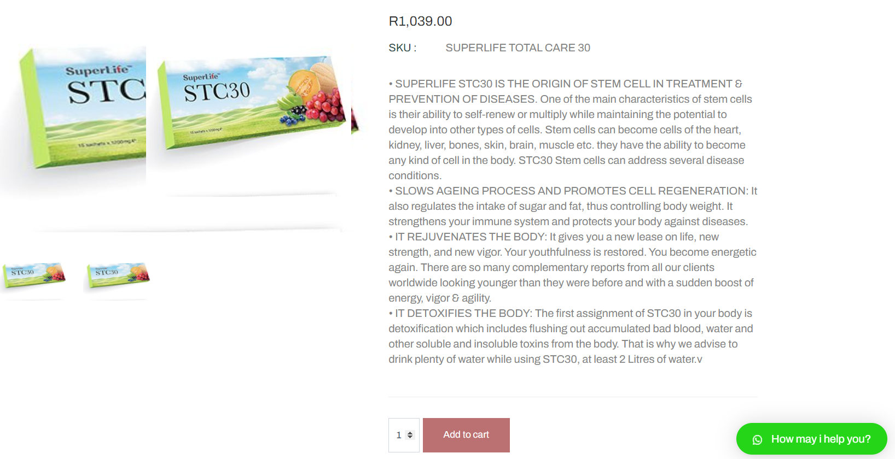
Task: Click the large STC30 text on center box
Action: [217, 92]
